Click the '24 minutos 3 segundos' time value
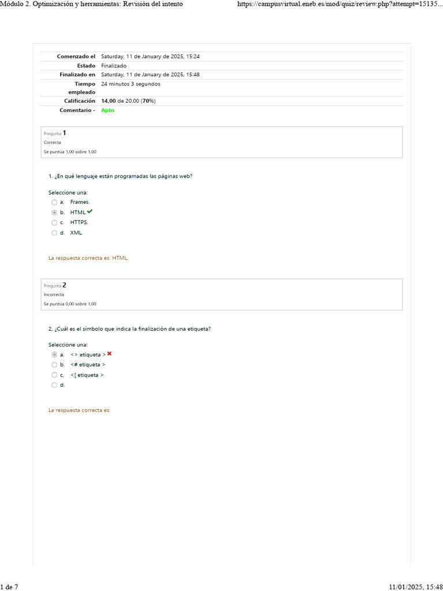 [x=130, y=84]
